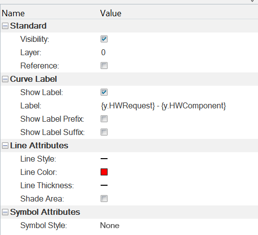The height and width of the screenshot is (235, 258).
Task: Edit the Label text {y.HWRequest} - {y.HWComponent}
Action: [x=163, y=106]
